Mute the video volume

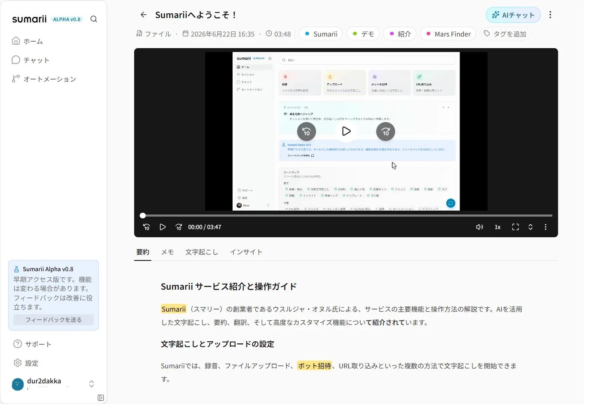(x=479, y=227)
